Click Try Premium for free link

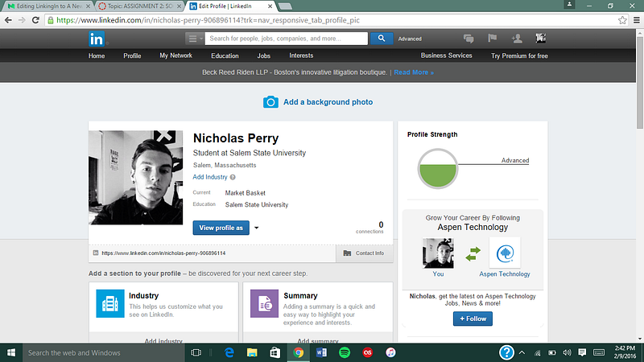[x=519, y=56]
